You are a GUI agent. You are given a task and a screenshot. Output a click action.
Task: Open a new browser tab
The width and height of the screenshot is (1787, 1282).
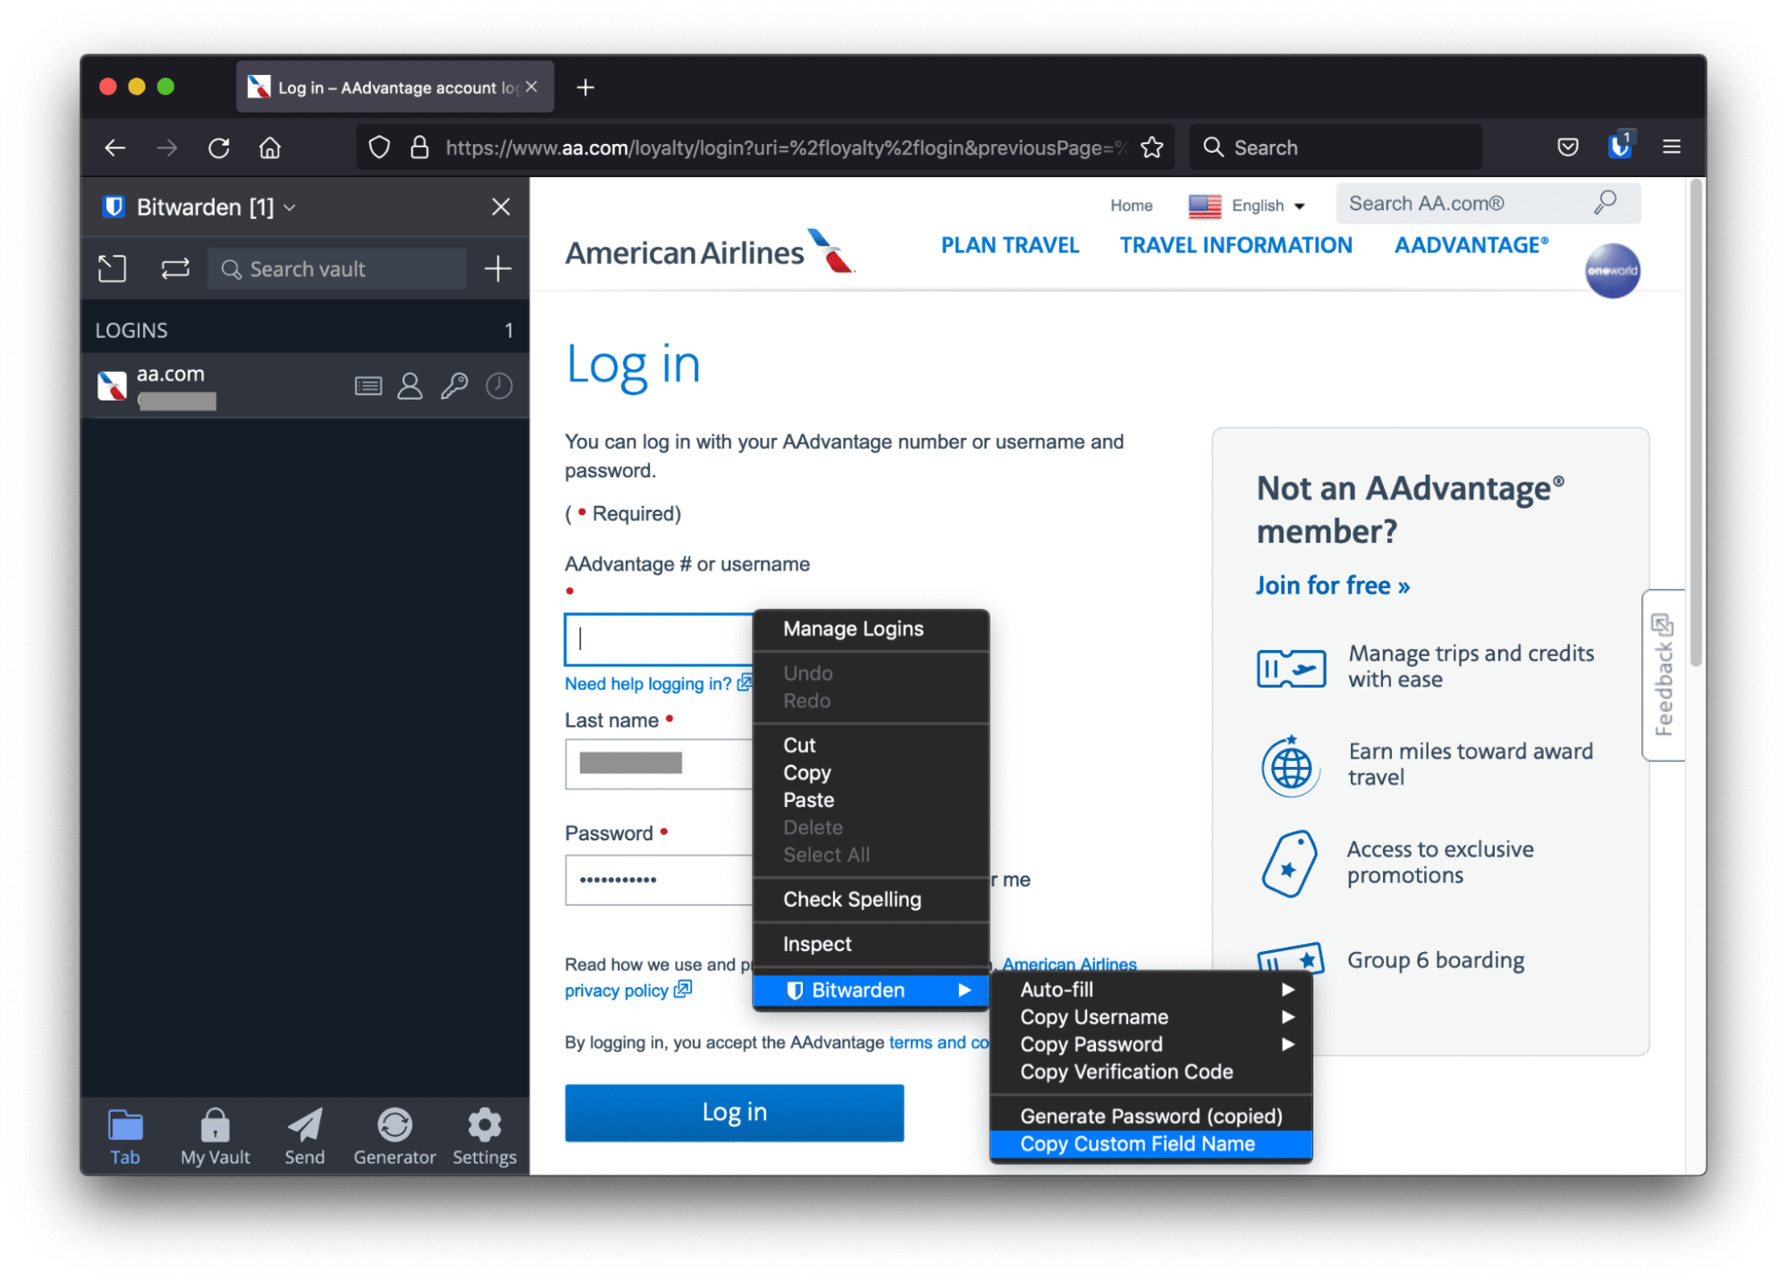click(x=586, y=88)
